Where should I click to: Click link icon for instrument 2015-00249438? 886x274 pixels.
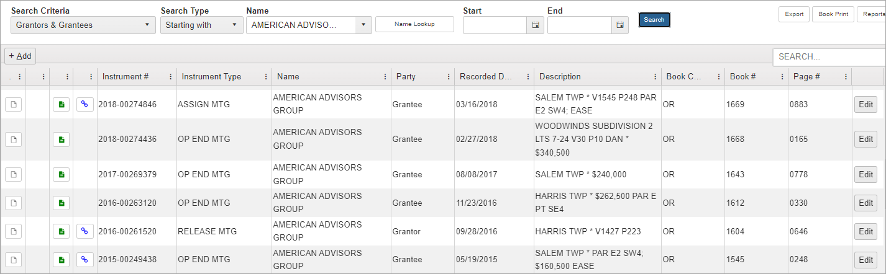click(x=85, y=259)
